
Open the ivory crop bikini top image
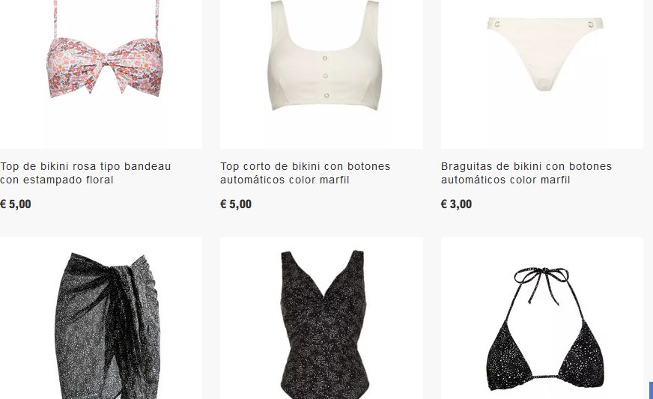tap(321, 74)
